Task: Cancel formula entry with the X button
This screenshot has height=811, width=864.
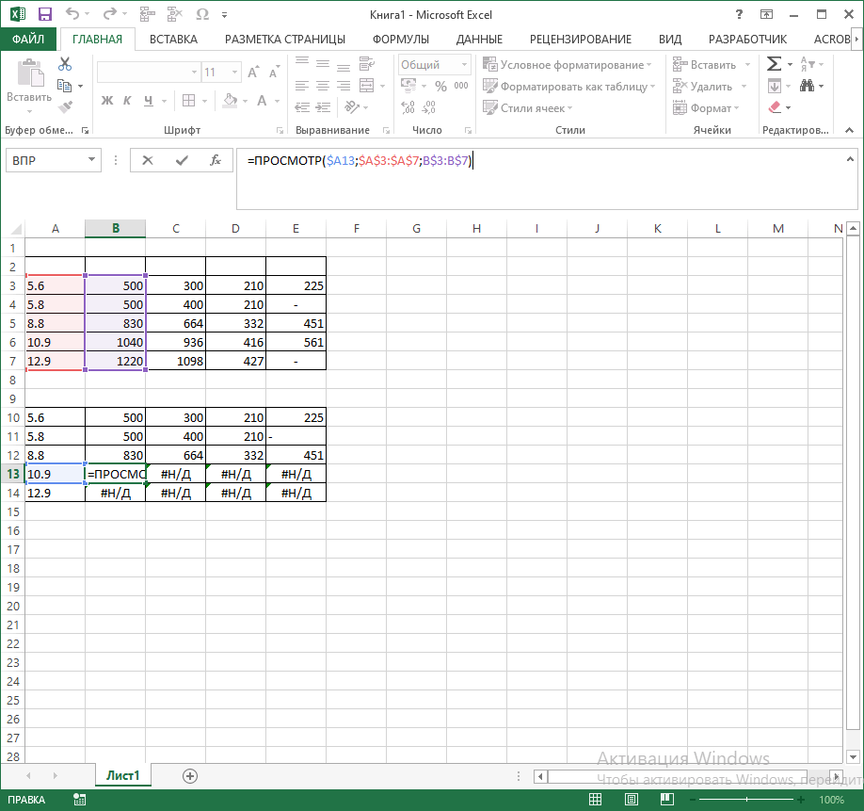Action: click(x=148, y=160)
